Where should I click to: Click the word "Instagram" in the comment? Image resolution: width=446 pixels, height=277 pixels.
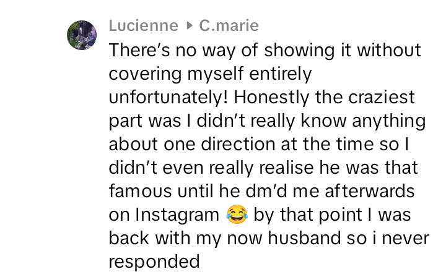[177, 215]
